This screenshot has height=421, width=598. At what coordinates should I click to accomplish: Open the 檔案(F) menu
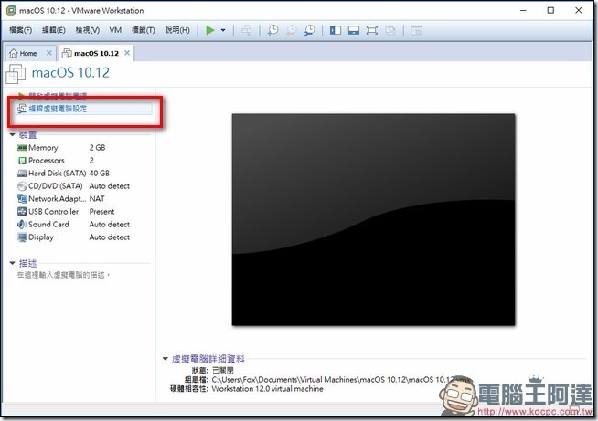coord(20,30)
